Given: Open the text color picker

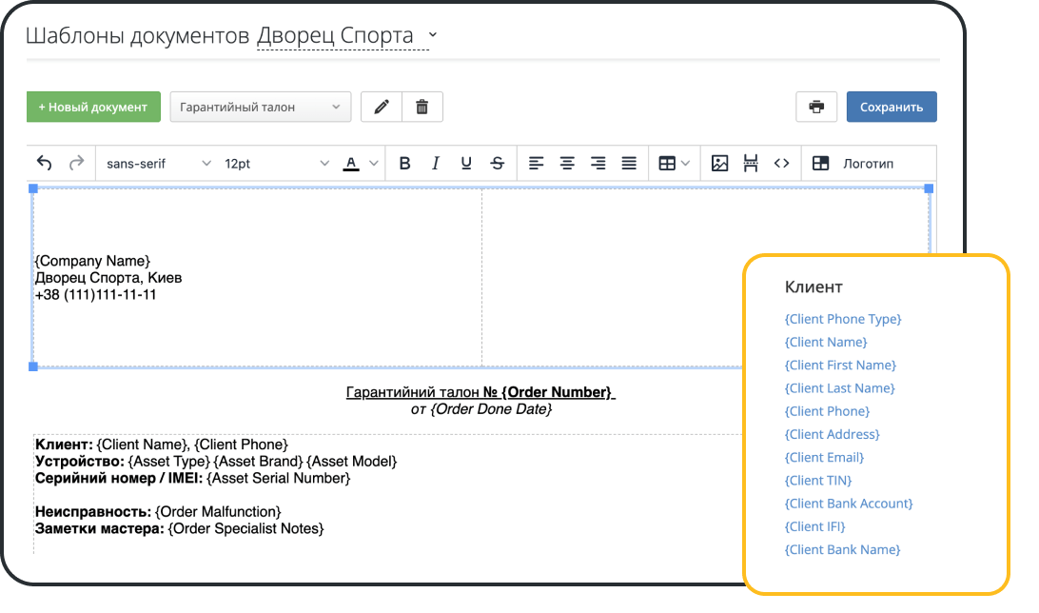Looking at the screenshot, I should 352,163.
